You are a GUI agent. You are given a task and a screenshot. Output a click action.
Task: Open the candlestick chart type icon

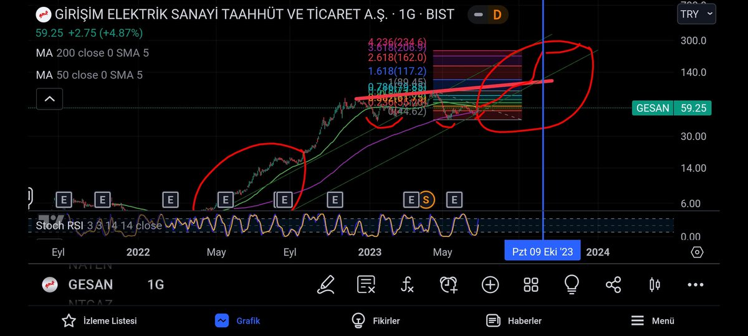pyautogui.click(x=654, y=284)
